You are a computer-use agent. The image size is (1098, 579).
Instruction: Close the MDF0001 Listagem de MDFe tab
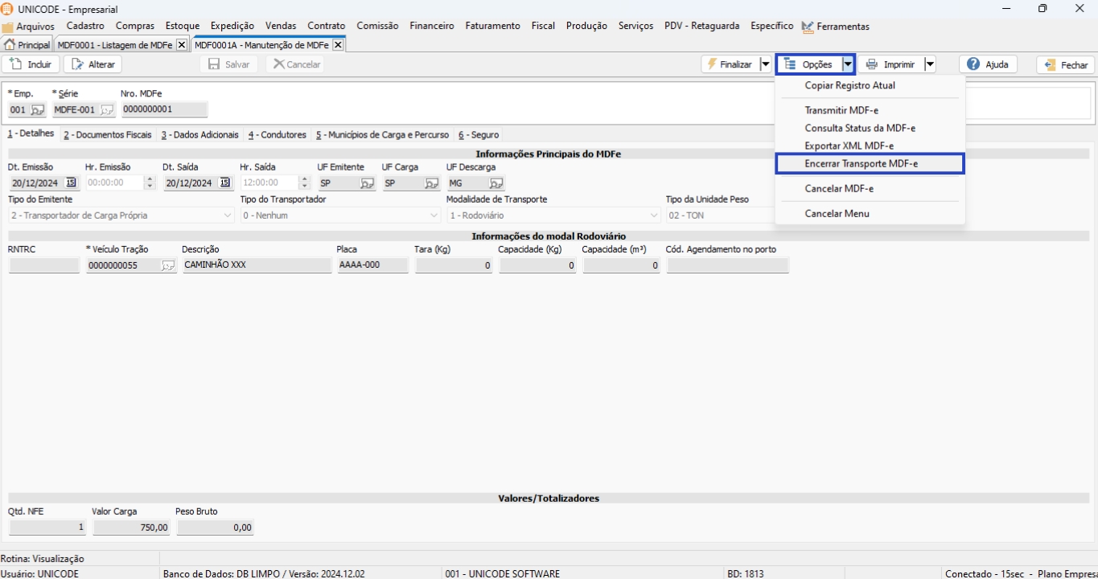[x=182, y=45]
